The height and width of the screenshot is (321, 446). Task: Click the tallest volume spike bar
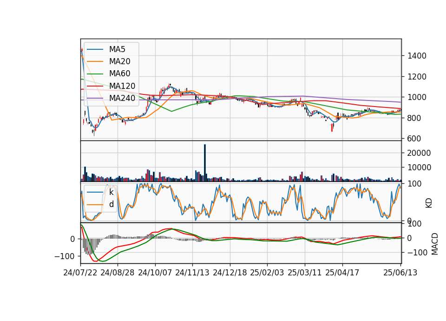point(205,163)
